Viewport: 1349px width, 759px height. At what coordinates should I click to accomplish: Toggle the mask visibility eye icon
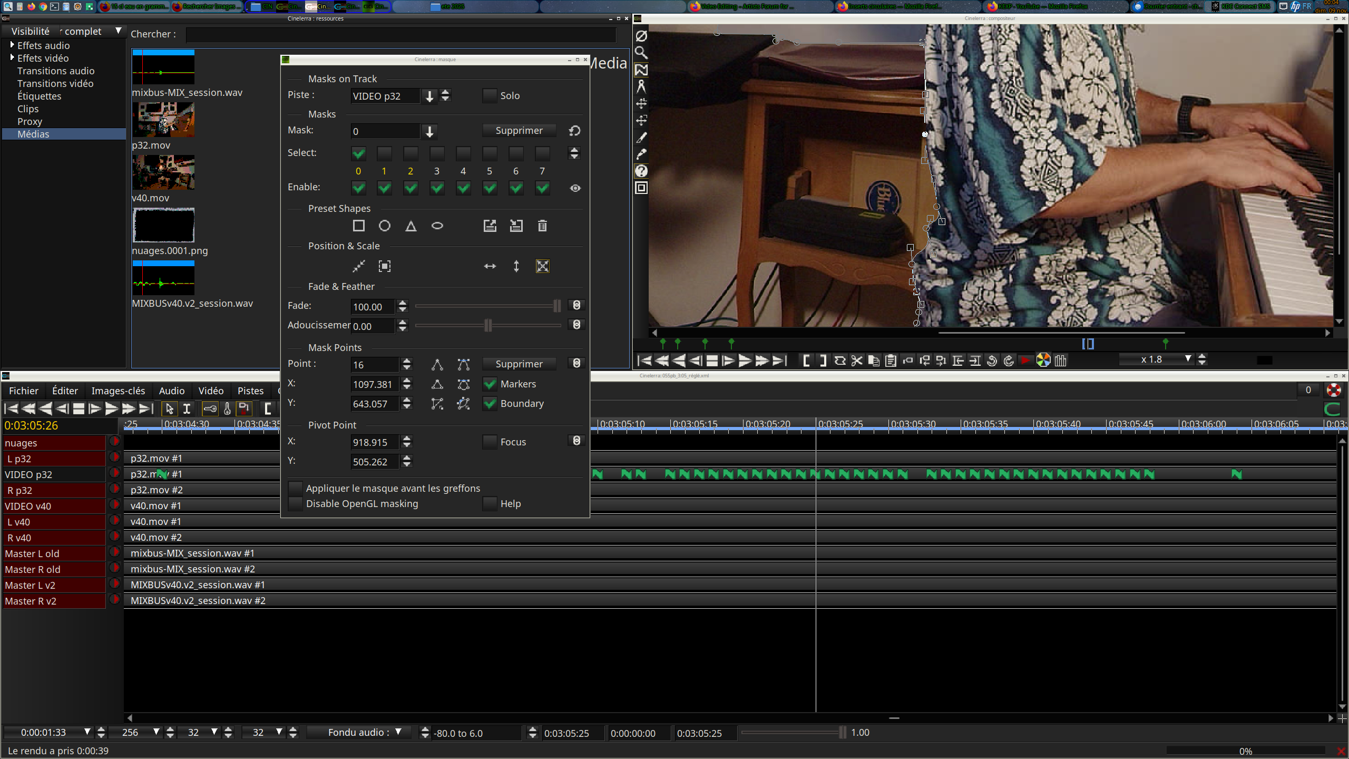[575, 188]
